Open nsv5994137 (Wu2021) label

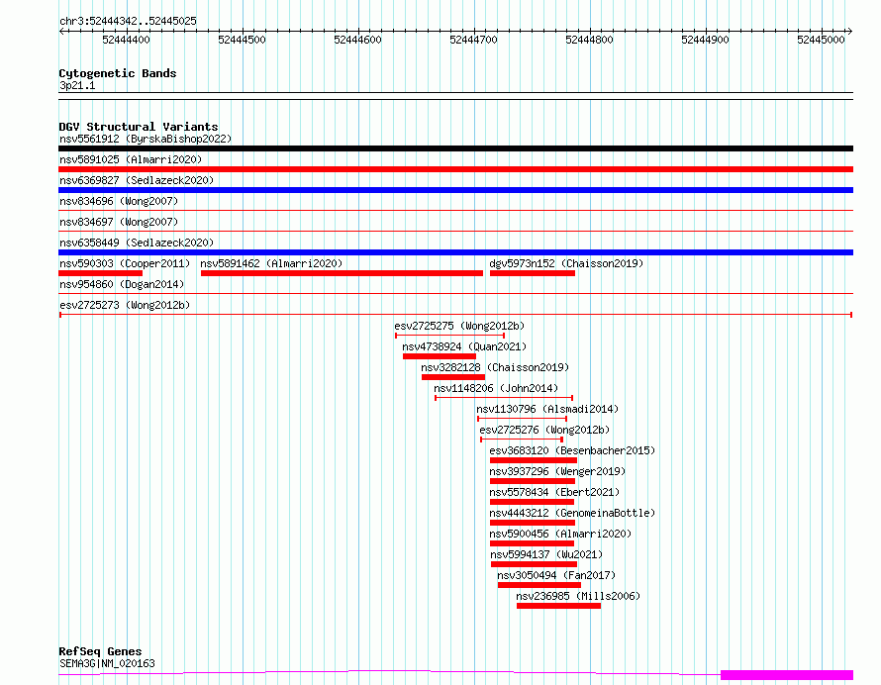546,554
